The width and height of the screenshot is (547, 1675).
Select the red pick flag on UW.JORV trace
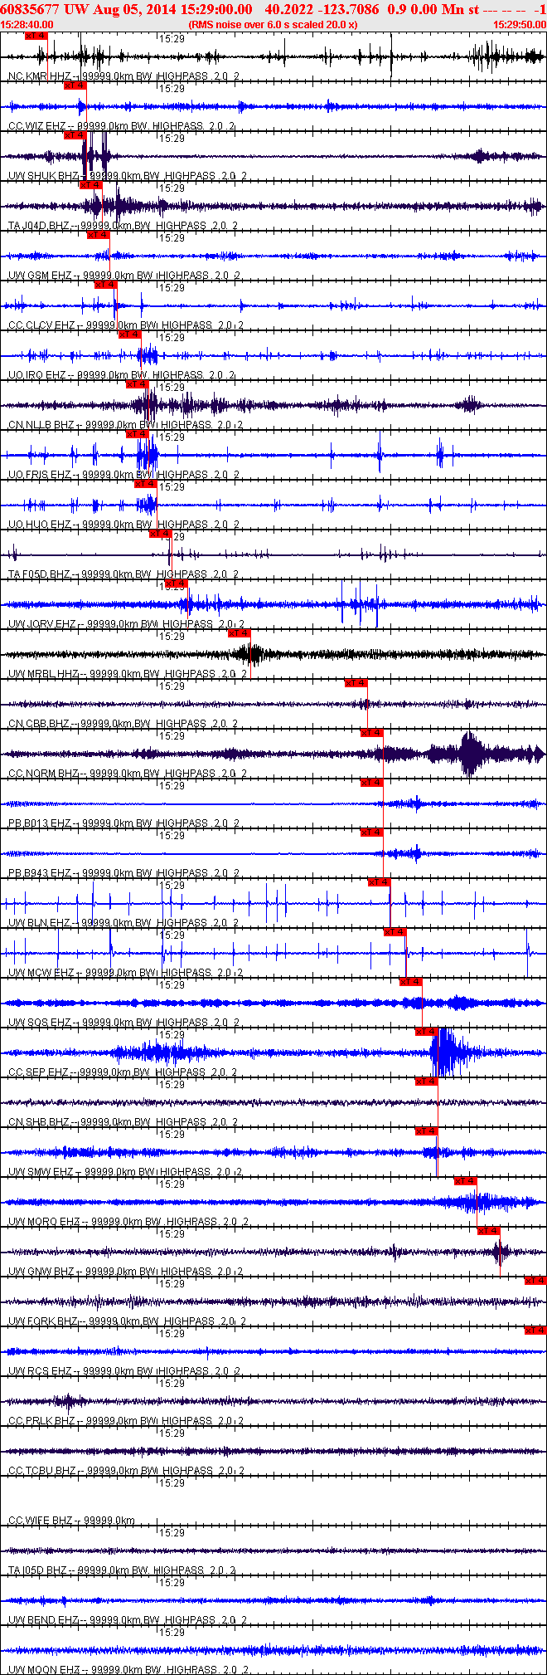(177, 584)
